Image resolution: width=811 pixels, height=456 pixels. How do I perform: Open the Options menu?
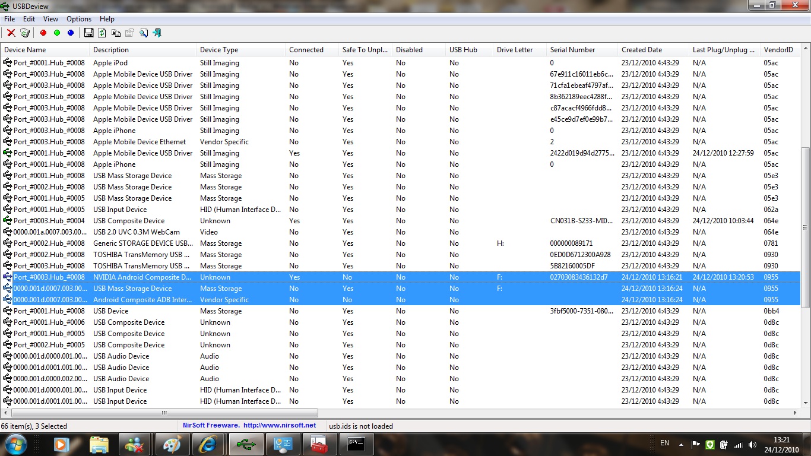[79, 19]
